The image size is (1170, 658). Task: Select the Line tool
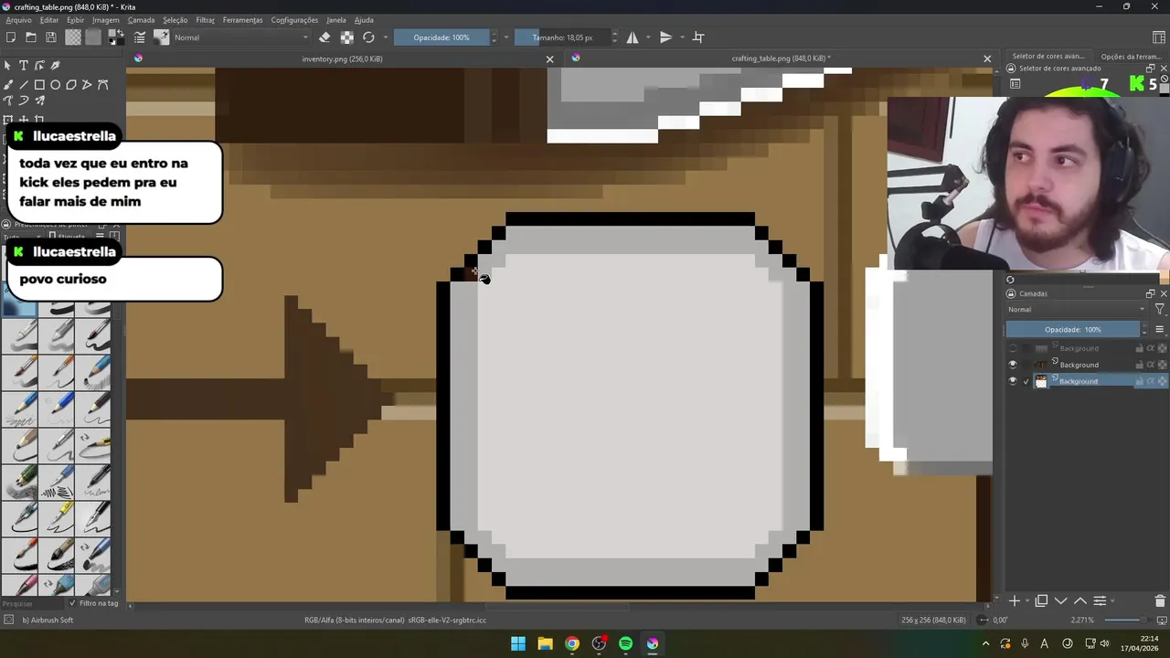(24, 85)
